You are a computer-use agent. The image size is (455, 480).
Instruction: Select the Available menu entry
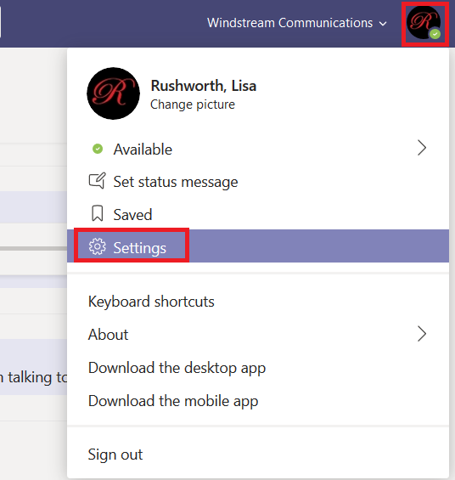258,149
